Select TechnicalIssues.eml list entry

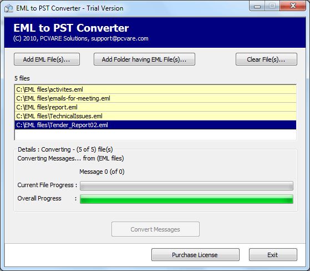click(x=155, y=116)
